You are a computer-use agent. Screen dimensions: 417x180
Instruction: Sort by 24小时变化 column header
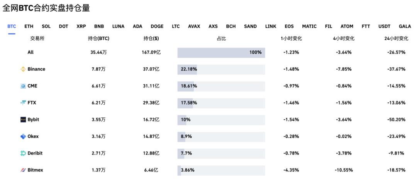[396, 39]
